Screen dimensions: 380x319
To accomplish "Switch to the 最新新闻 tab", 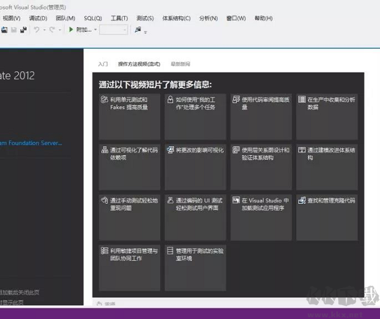I will click(x=180, y=64).
